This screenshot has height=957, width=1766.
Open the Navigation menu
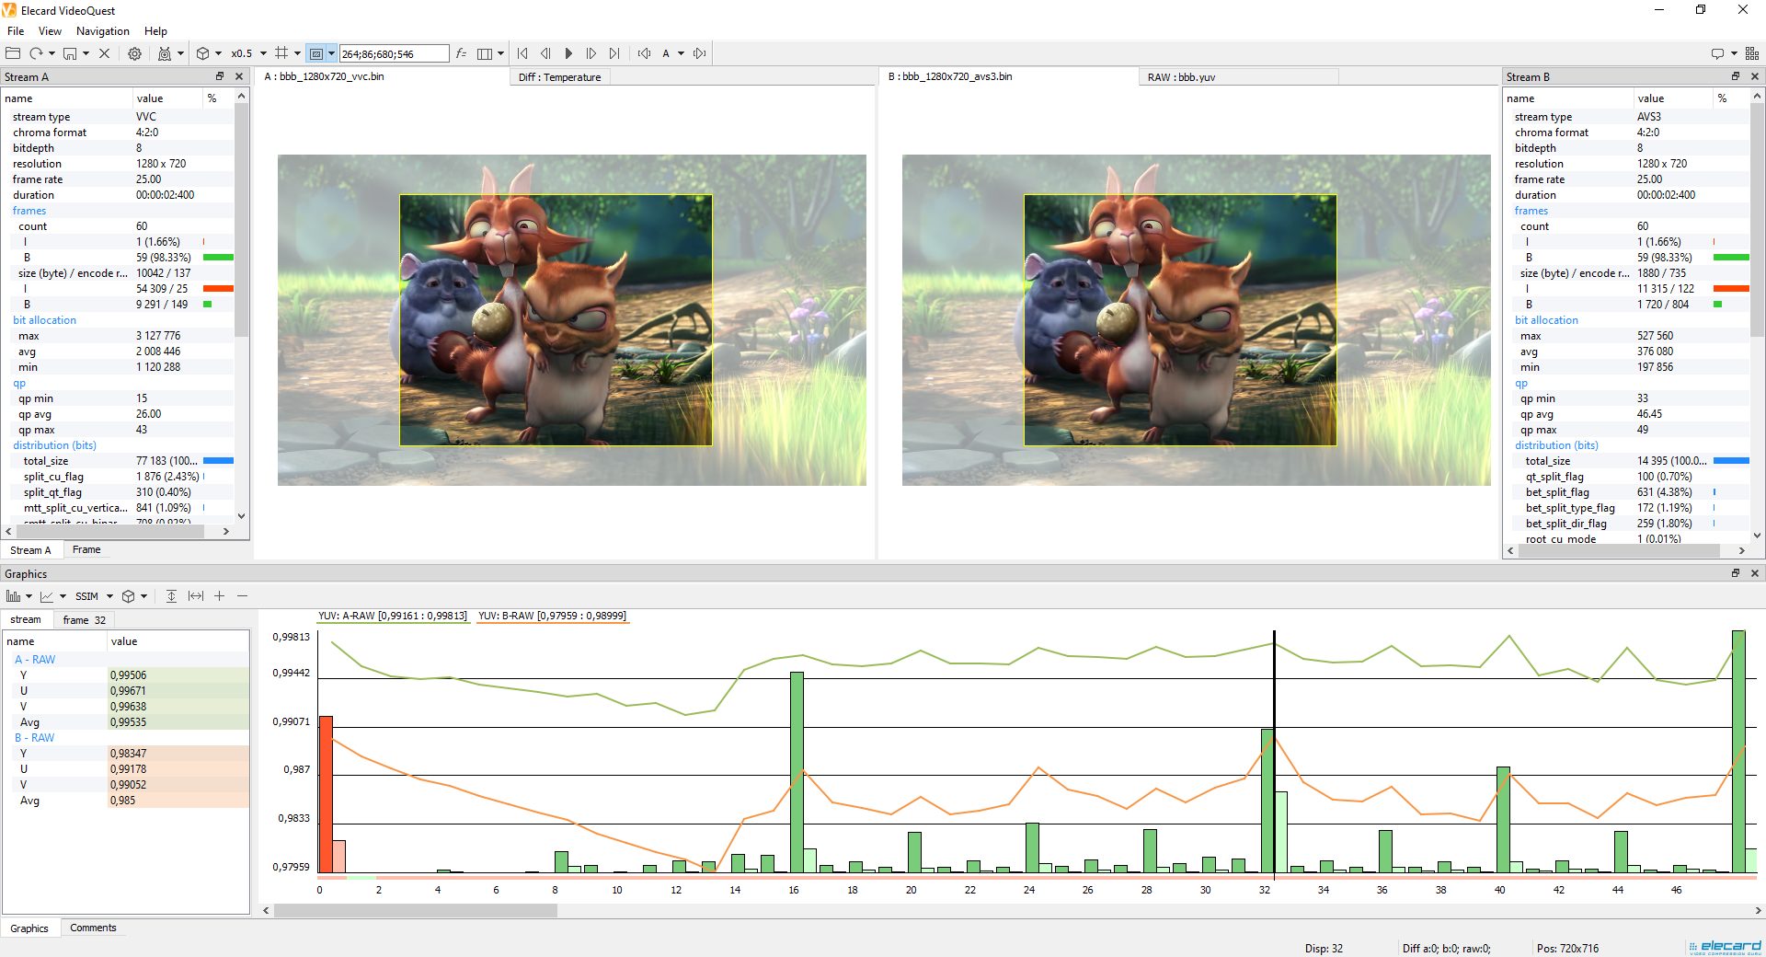tap(101, 30)
